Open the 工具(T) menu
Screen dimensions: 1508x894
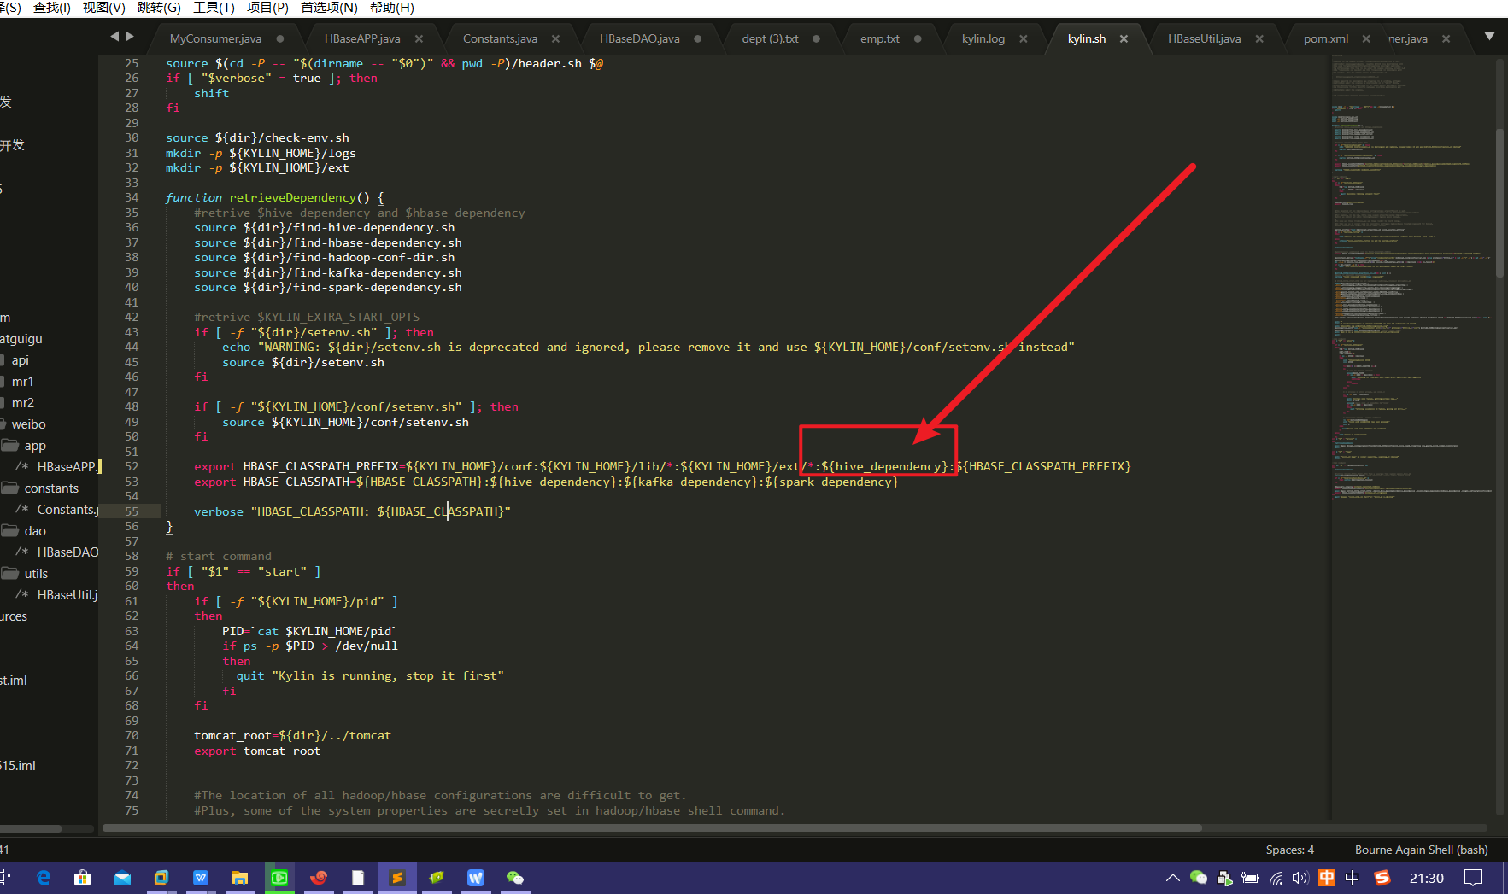(214, 8)
